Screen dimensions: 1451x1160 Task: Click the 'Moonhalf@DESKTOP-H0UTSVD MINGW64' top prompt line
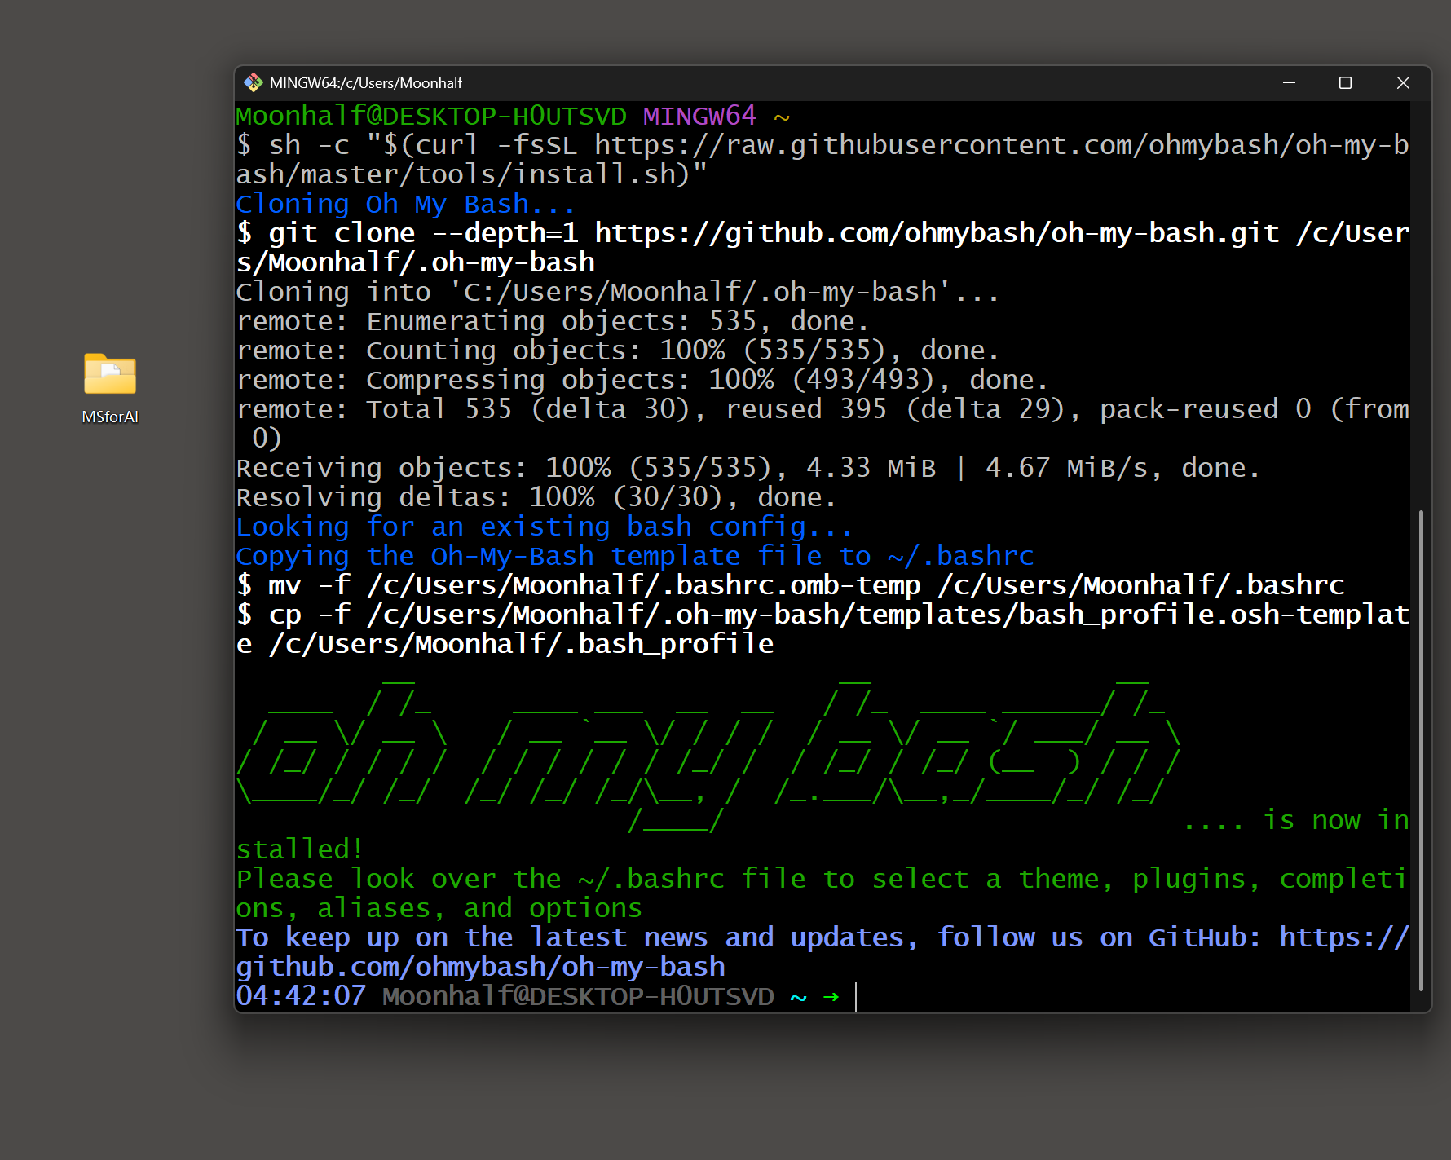[x=513, y=116]
